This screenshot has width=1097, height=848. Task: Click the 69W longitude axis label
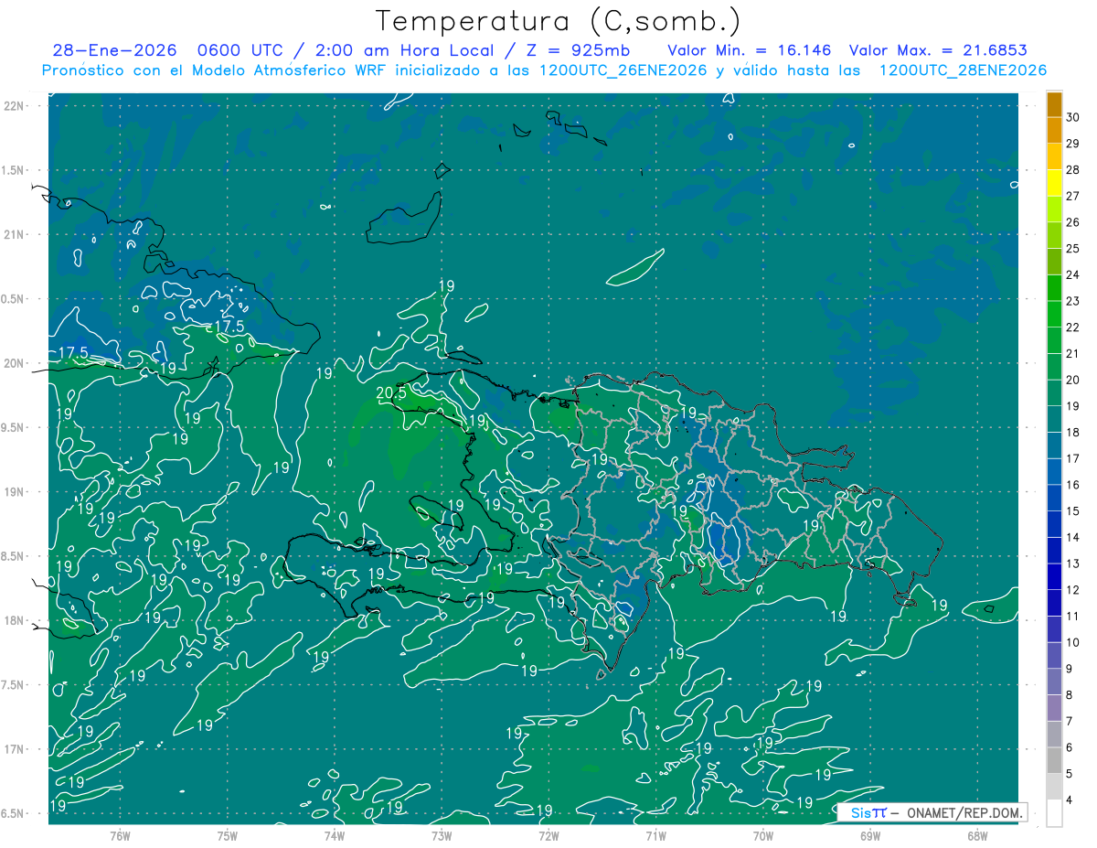(x=869, y=835)
